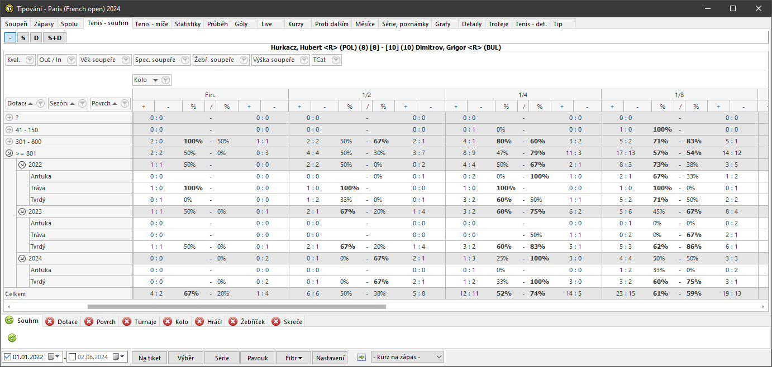
Task: Expand the 301 - 800 Dotace row
Action: tap(9, 142)
